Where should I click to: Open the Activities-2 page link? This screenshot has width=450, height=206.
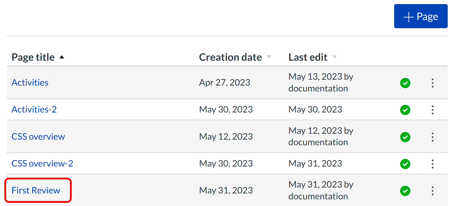tap(34, 109)
